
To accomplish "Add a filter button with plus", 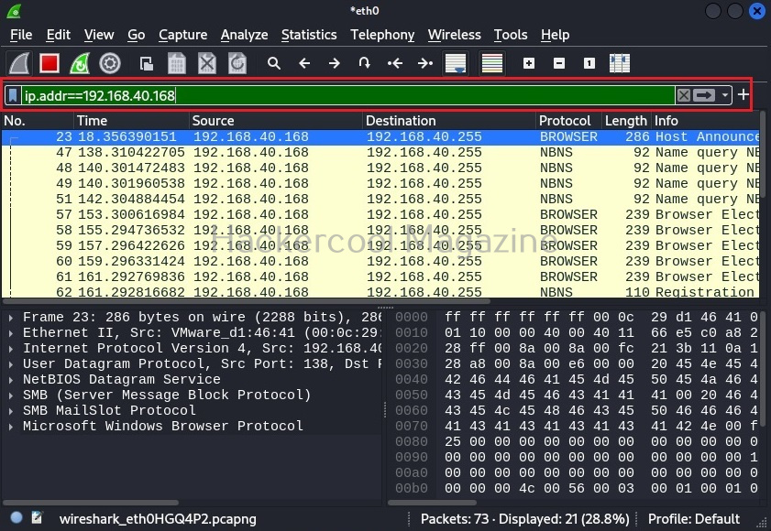I will click(743, 95).
